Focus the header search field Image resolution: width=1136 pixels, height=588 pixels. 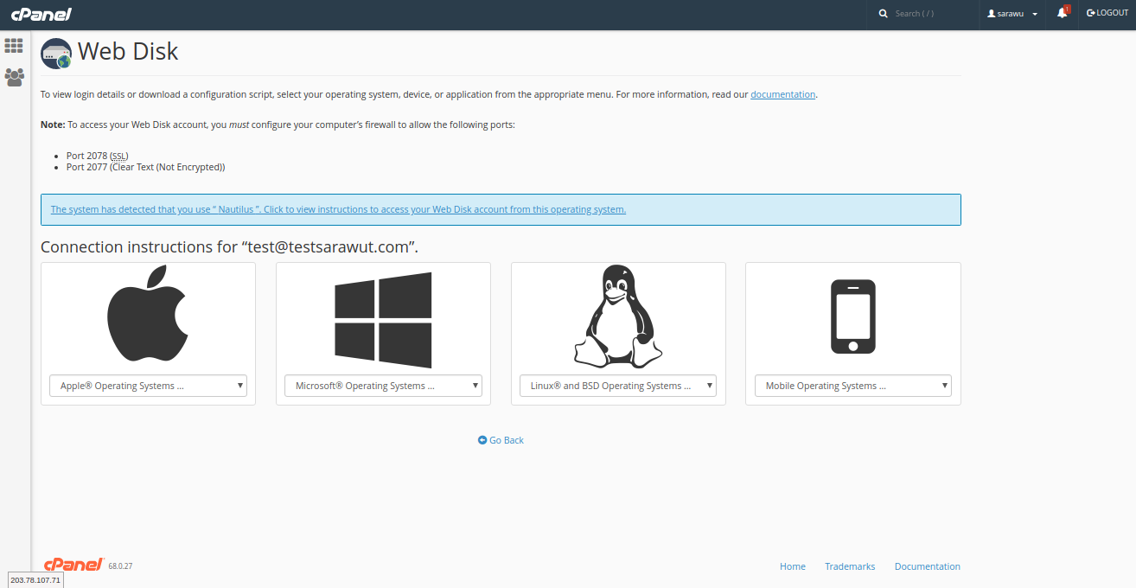pos(922,14)
